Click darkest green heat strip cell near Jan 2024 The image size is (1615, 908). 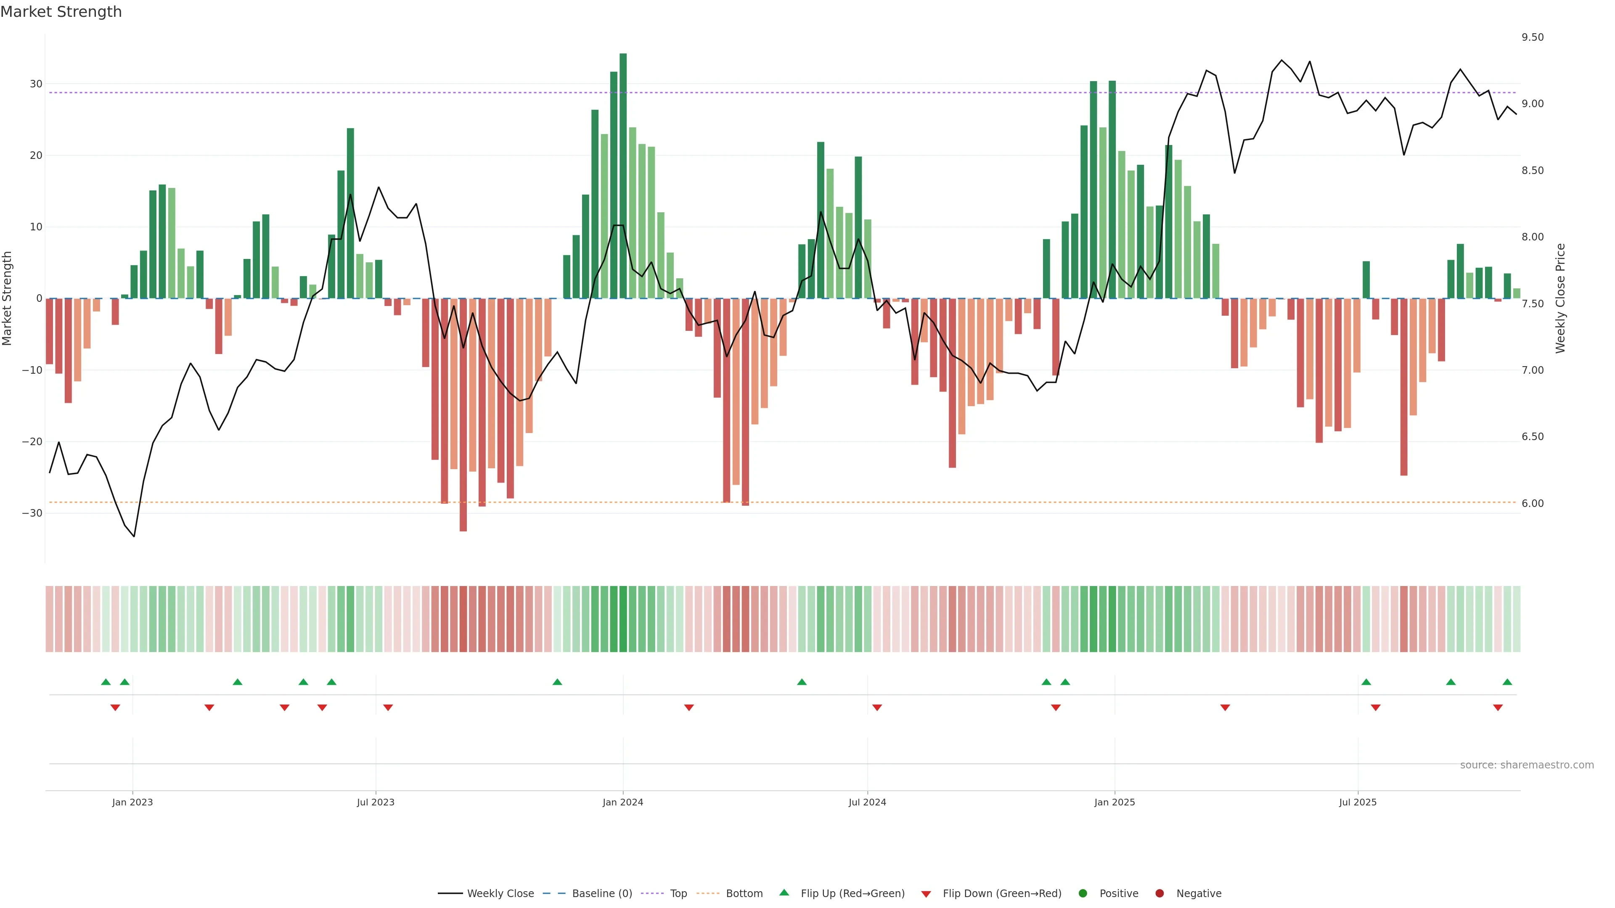click(x=623, y=619)
